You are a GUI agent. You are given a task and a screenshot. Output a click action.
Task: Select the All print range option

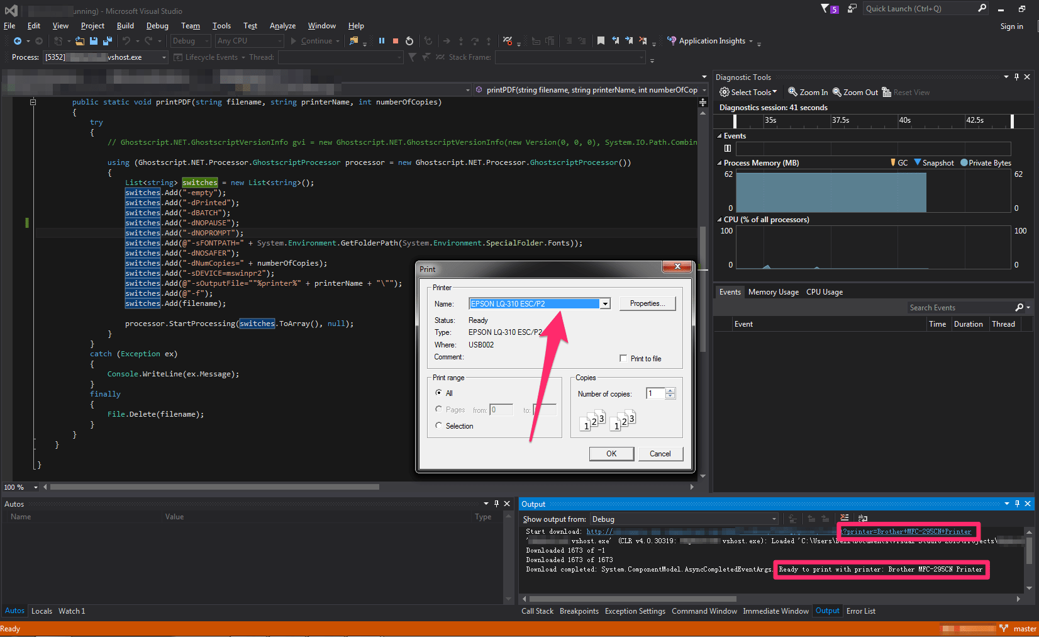(439, 392)
